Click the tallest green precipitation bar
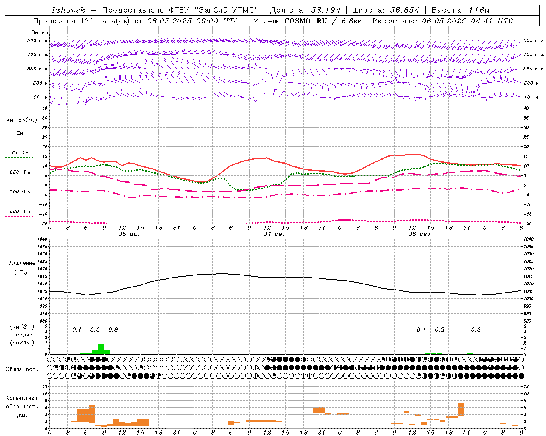The width and height of the screenshot is (546, 436). click(x=101, y=350)
